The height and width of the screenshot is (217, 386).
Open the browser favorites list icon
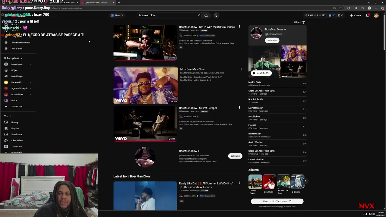tap(362, 8)
